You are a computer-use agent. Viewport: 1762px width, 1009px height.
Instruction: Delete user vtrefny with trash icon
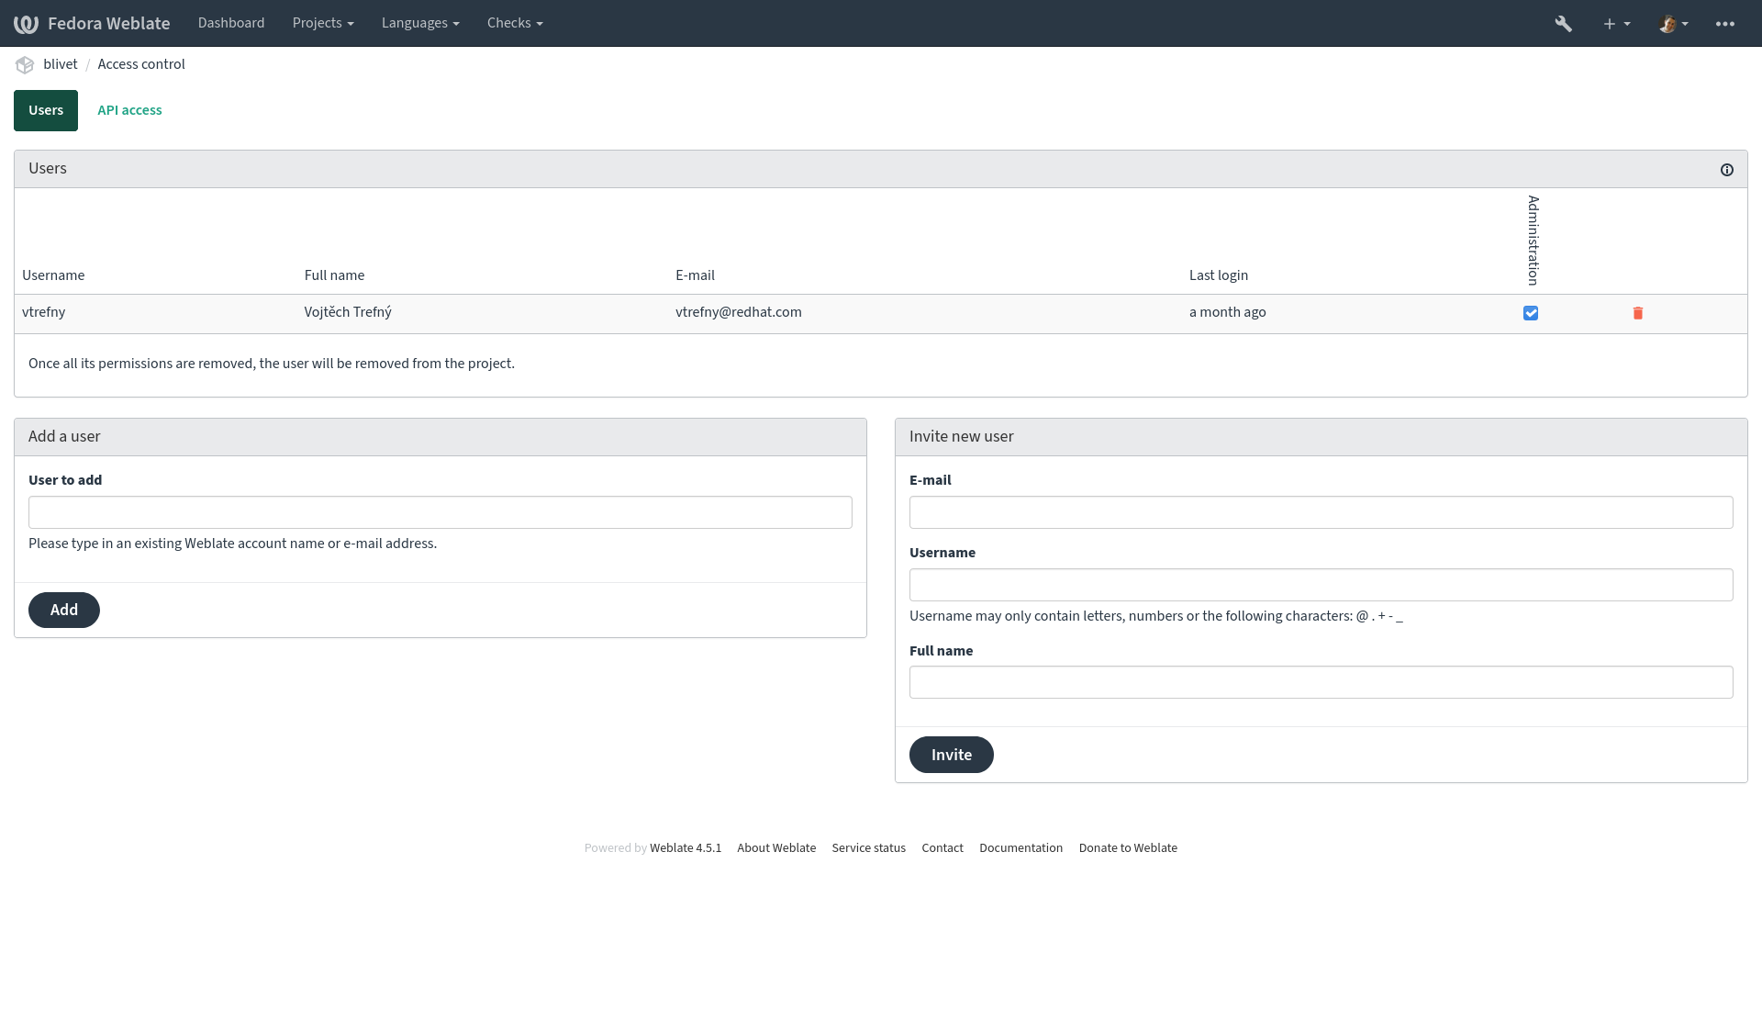coord(1638,313)
